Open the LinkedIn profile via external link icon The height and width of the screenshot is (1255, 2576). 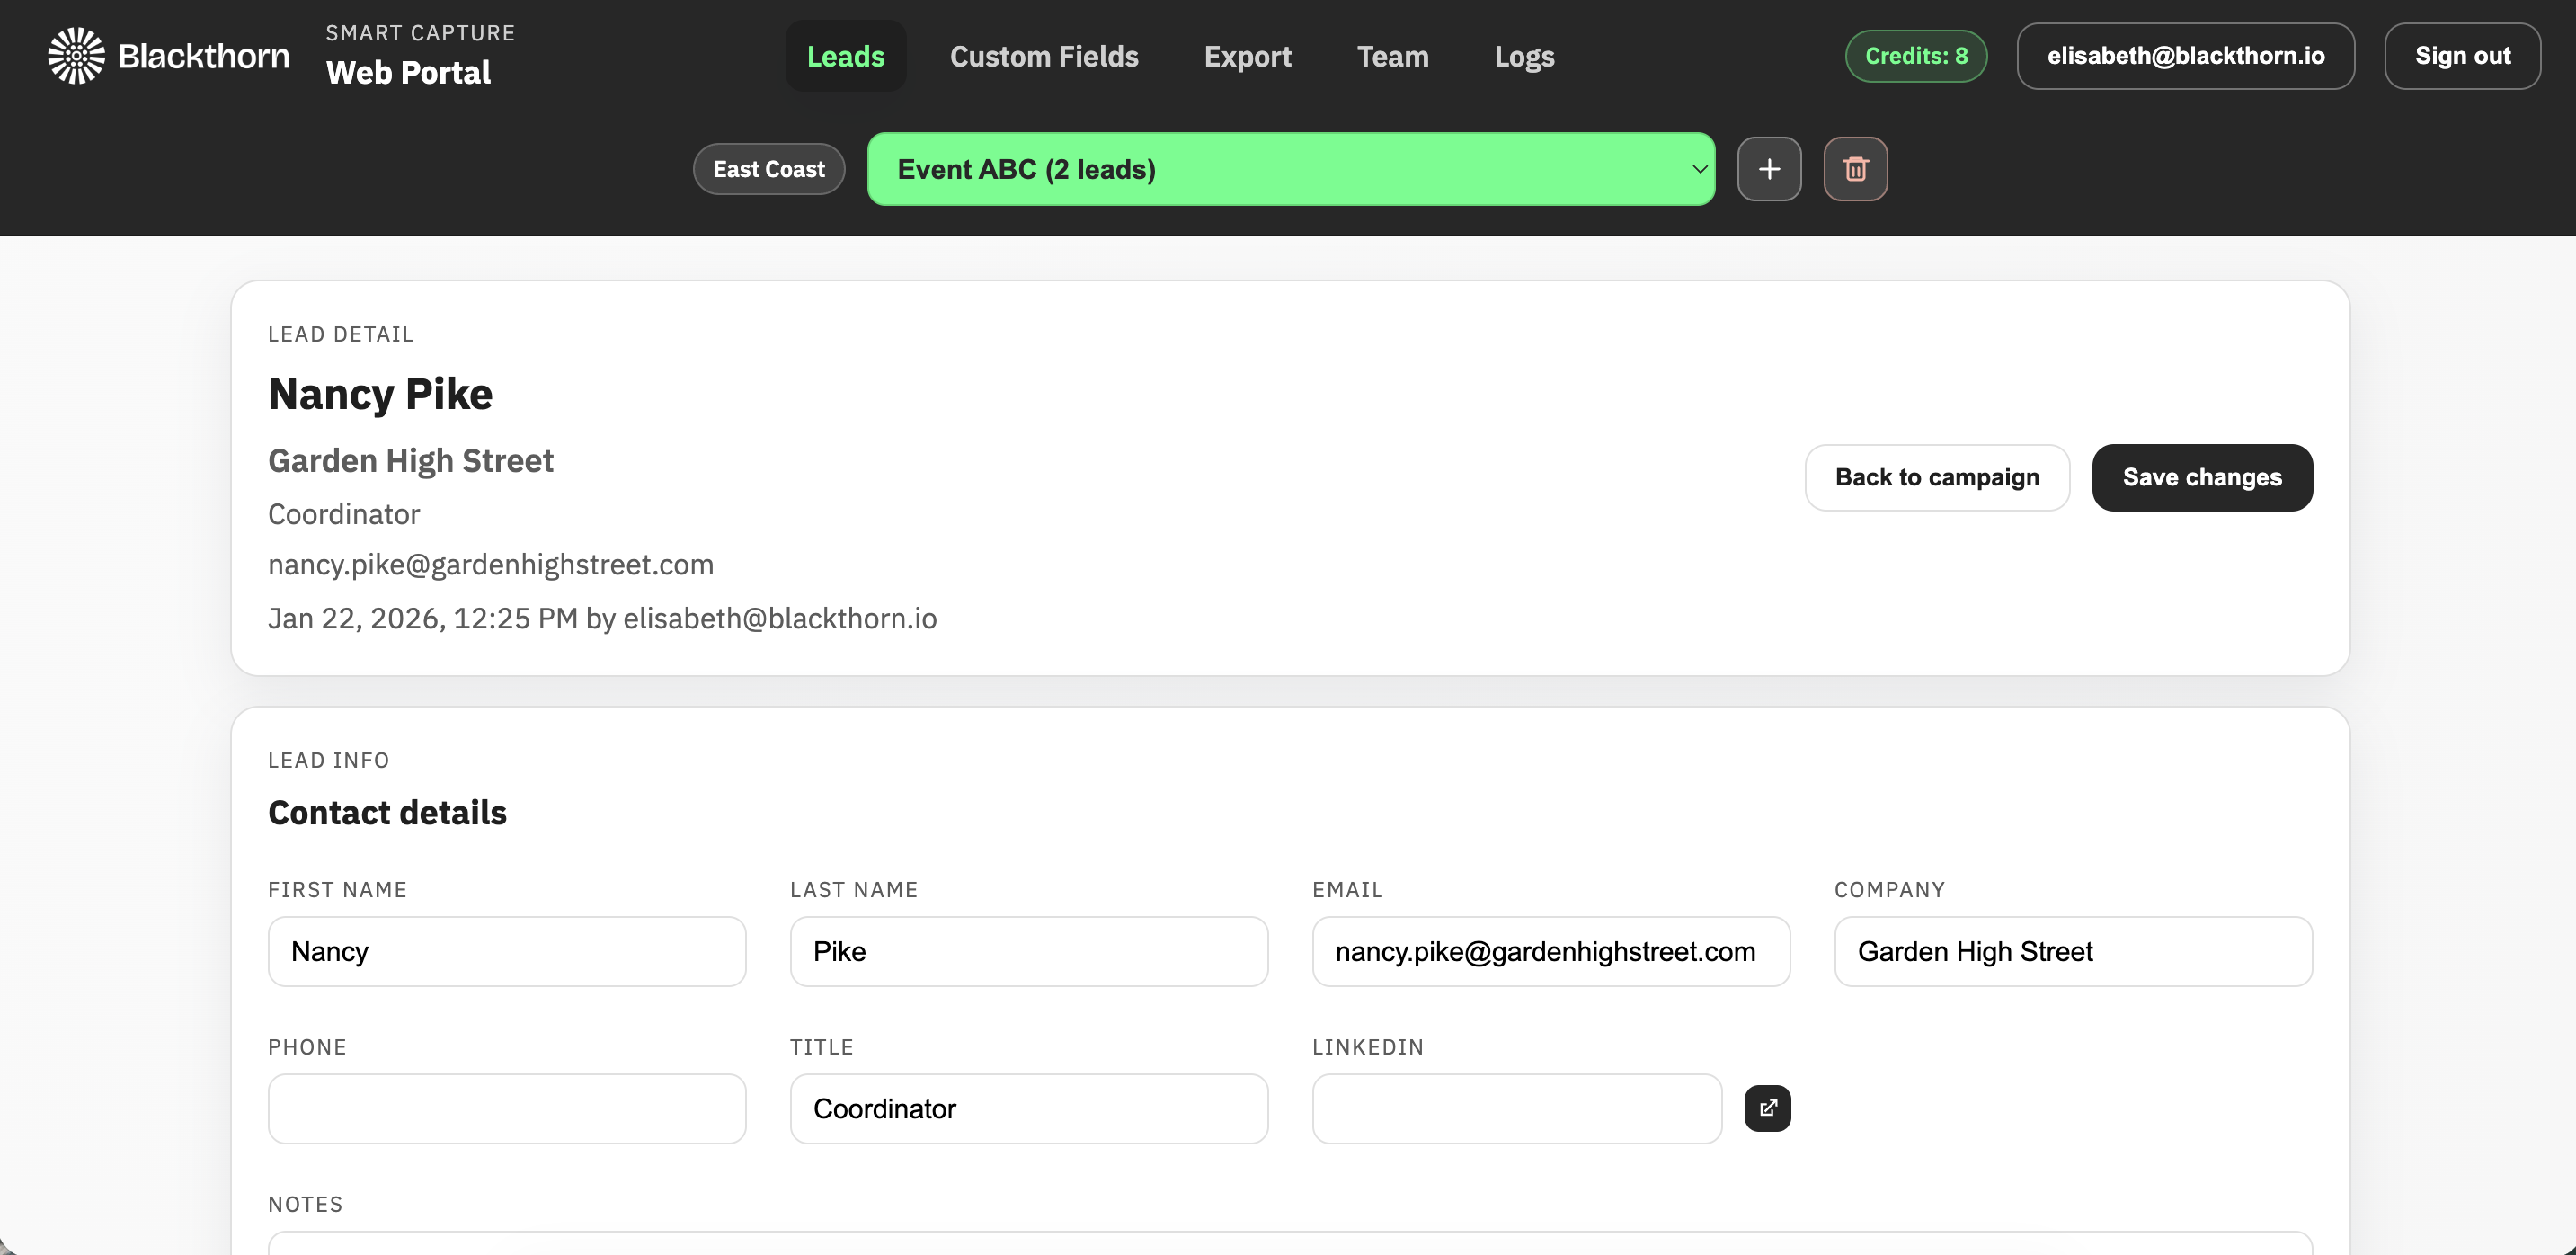[1767, 1108]
